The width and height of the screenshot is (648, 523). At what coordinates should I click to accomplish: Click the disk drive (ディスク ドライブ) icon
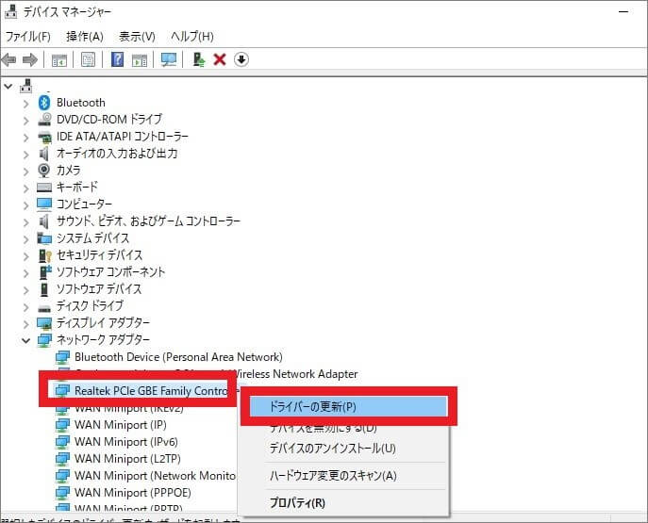click(x=44, y=308)
